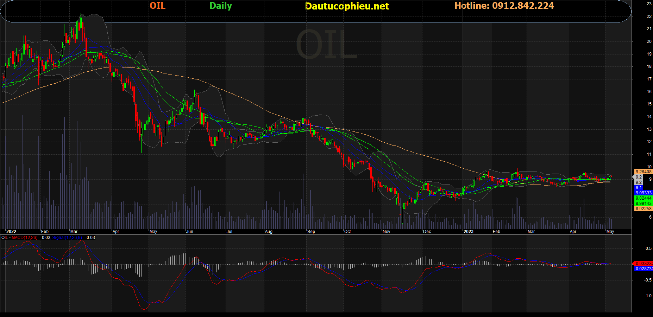653x317 pixels.
Task: Select the blue 9.09333 price tag
Action: pos(643,193)
